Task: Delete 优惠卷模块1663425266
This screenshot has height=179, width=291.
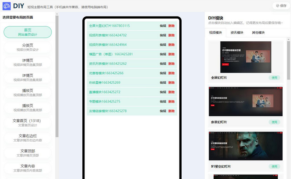Action: (171, 73)
